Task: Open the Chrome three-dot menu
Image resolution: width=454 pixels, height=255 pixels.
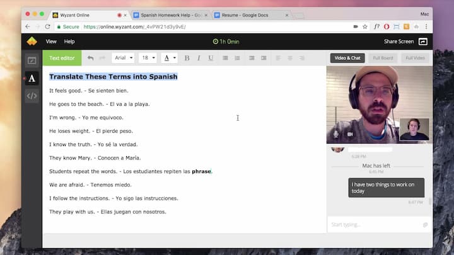Action: 426,26
